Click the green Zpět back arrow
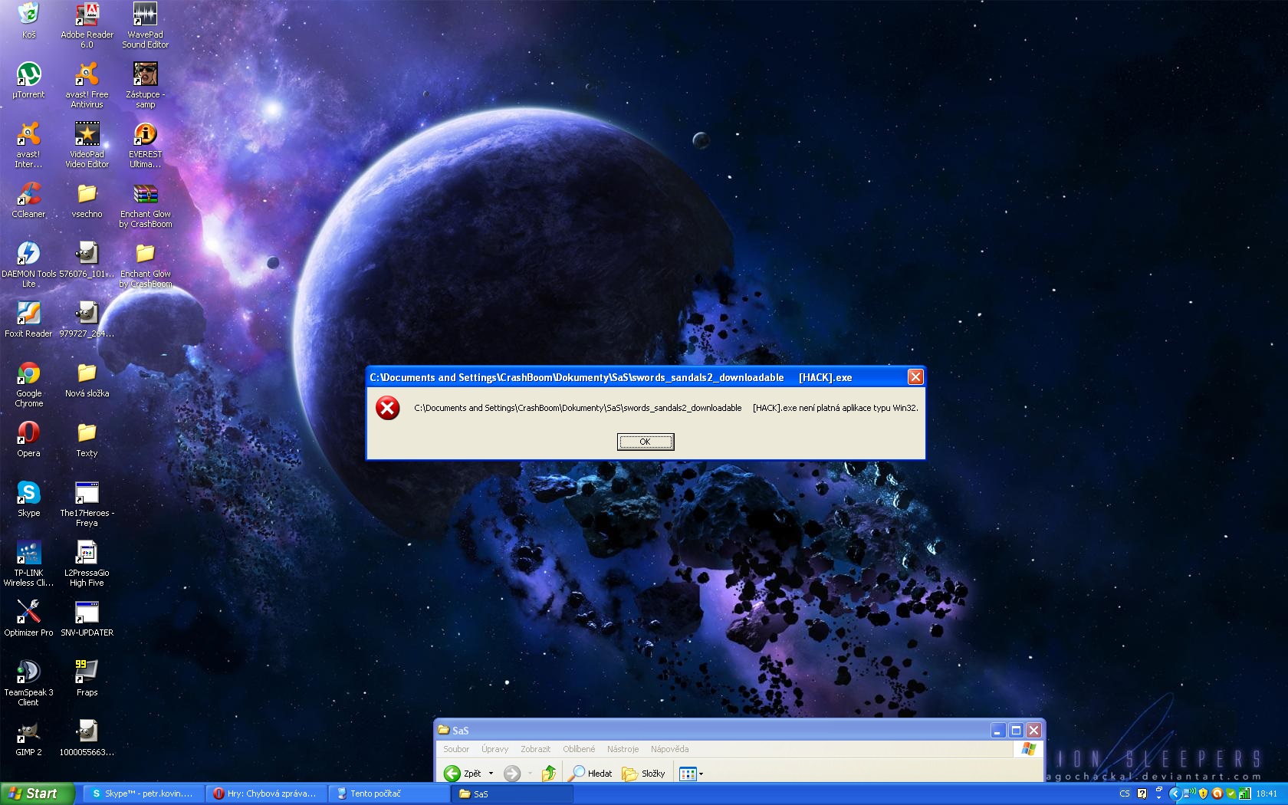1288x805 pixels. pyautogui.click(x=452, y=774)
